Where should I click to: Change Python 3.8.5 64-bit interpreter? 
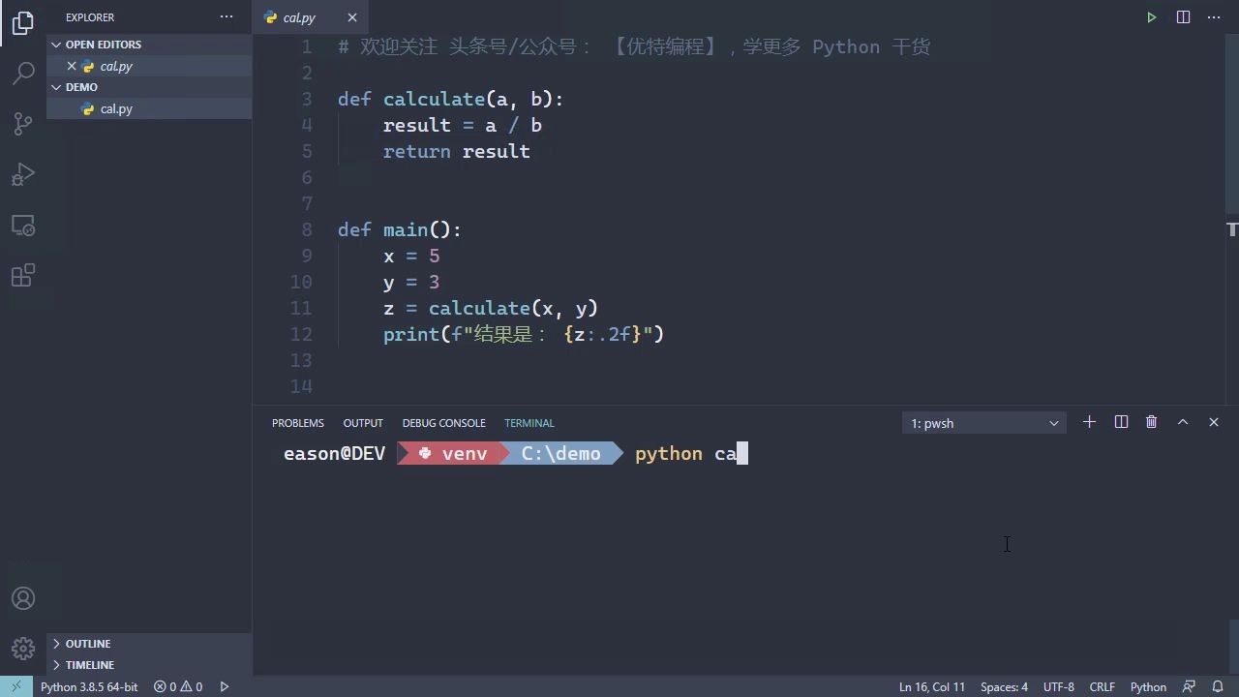[89, 686]
